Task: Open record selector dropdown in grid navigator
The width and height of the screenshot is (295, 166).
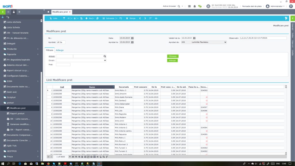Action: 70,156
